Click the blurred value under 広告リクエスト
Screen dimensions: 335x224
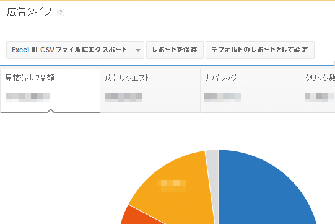click(124, 97)
